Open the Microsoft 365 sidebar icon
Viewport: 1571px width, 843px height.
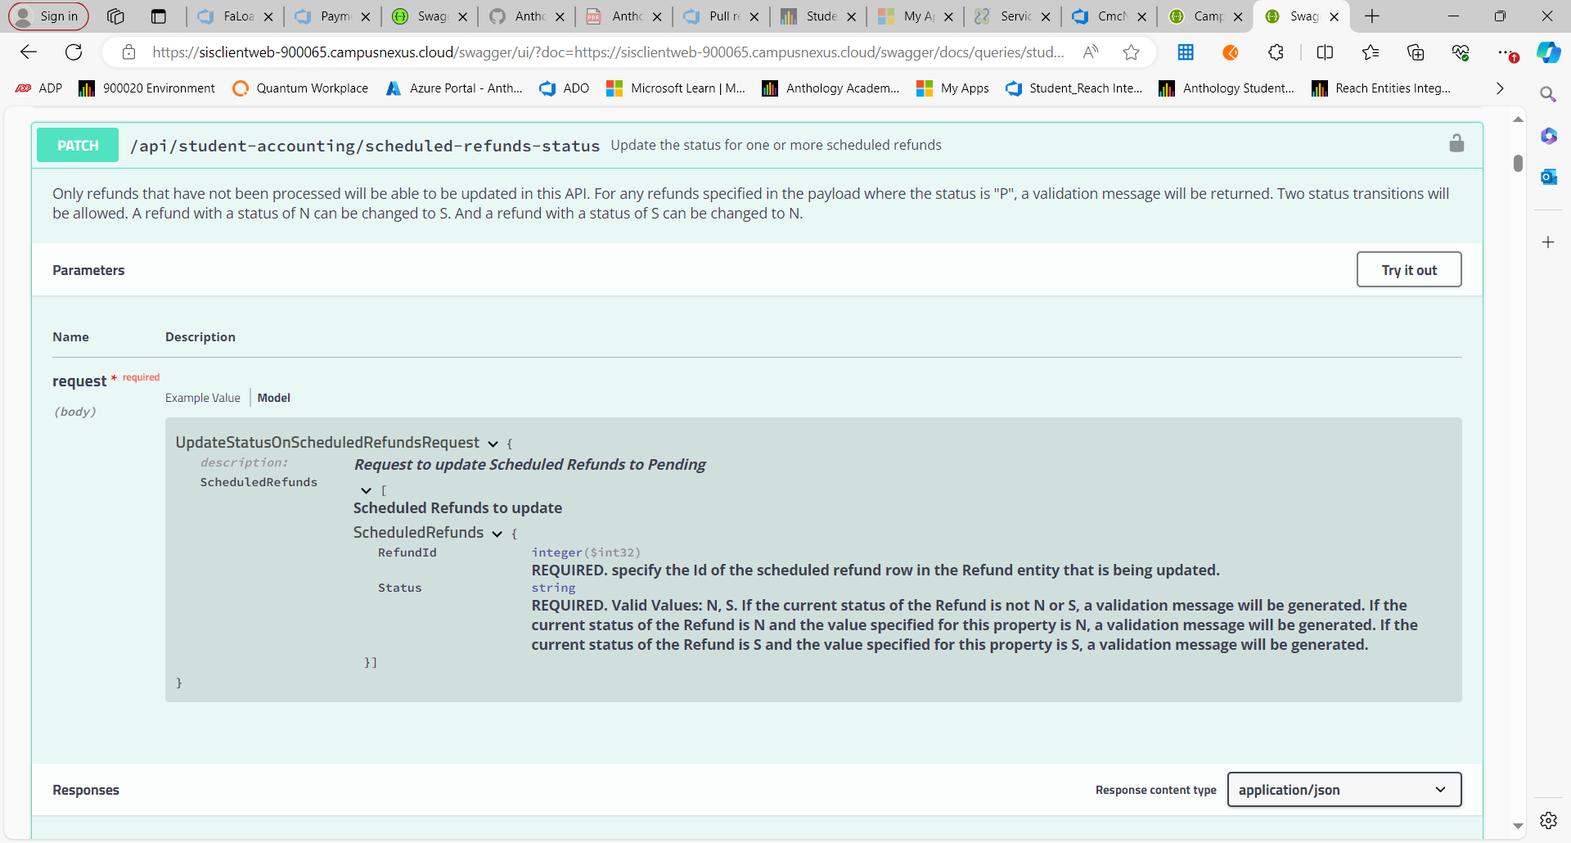click(1548, 136)
